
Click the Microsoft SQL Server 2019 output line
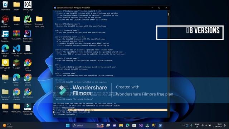pos(72,112)
